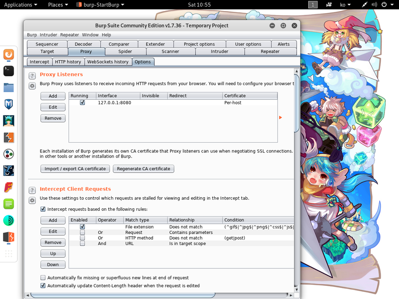
Task: Open the ko input language dropdown
Action: (x=345, y=5)
